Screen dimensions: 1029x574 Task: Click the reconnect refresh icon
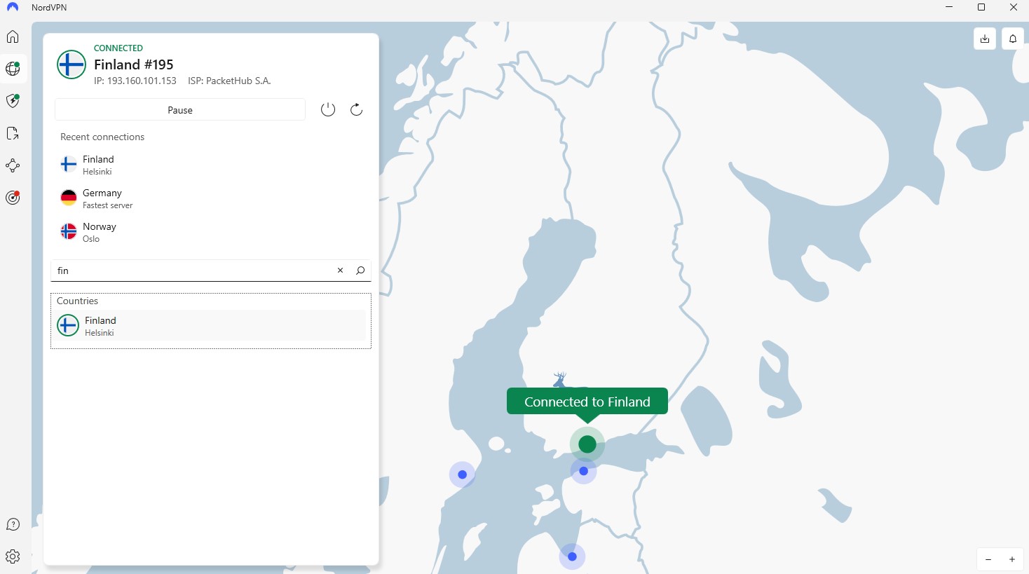356,109
